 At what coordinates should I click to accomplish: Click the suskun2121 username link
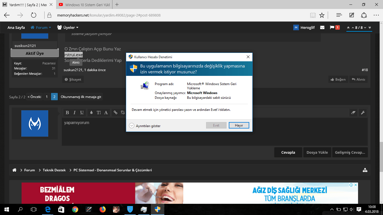[x=25, y=46]
